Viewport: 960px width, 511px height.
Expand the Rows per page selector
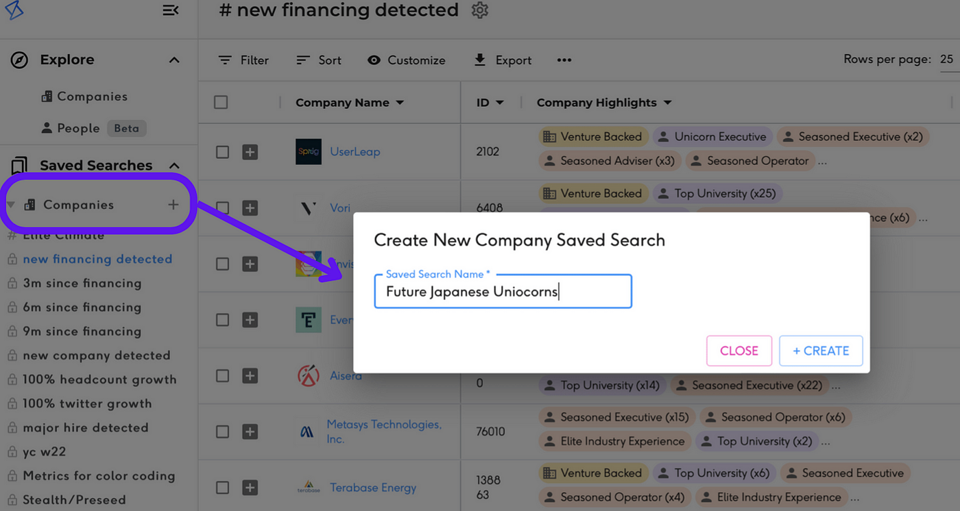point(946,60)
